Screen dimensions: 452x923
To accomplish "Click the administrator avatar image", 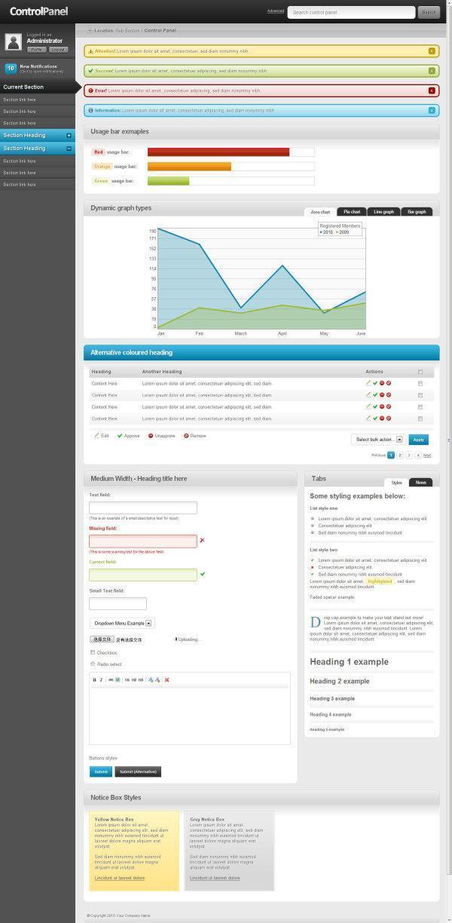I will 13,42.
